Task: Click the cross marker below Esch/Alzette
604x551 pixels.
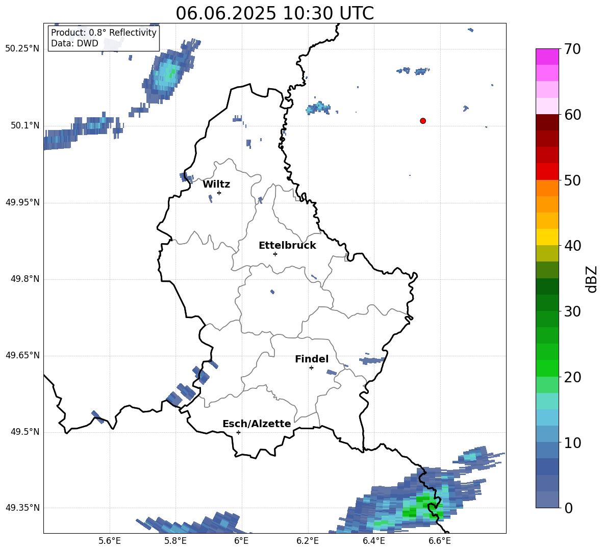Action: click(238, 432)
